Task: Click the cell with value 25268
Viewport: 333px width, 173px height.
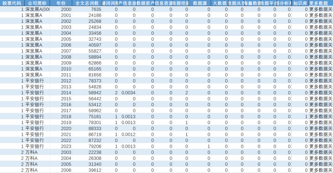Action: [87, 21]
